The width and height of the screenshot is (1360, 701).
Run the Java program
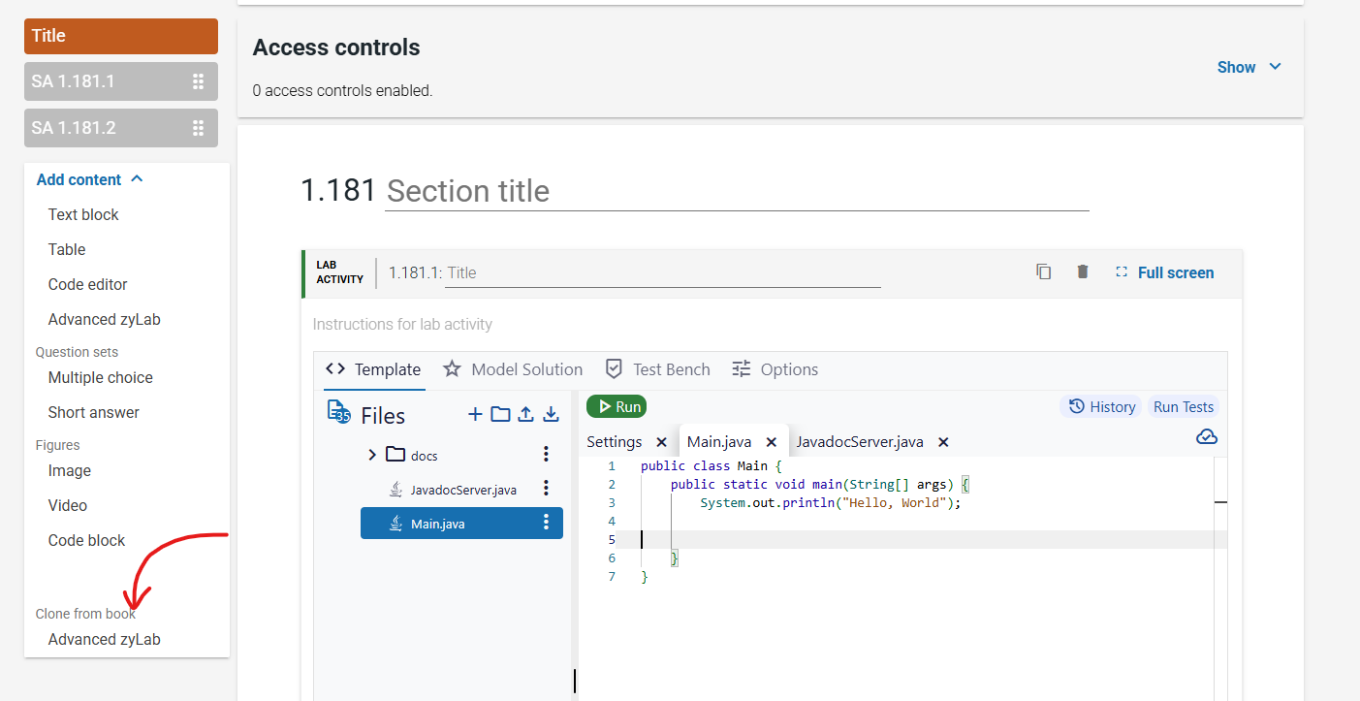[x=616, y=406]
